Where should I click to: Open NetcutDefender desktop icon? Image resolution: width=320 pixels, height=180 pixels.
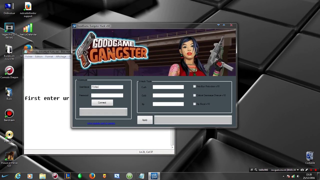click(28, 30)
